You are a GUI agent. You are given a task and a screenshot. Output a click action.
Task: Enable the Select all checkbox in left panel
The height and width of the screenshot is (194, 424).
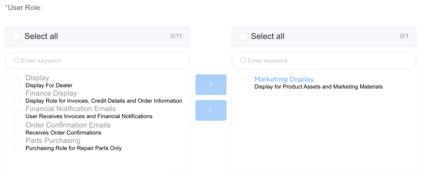click(x=16, y=36)
